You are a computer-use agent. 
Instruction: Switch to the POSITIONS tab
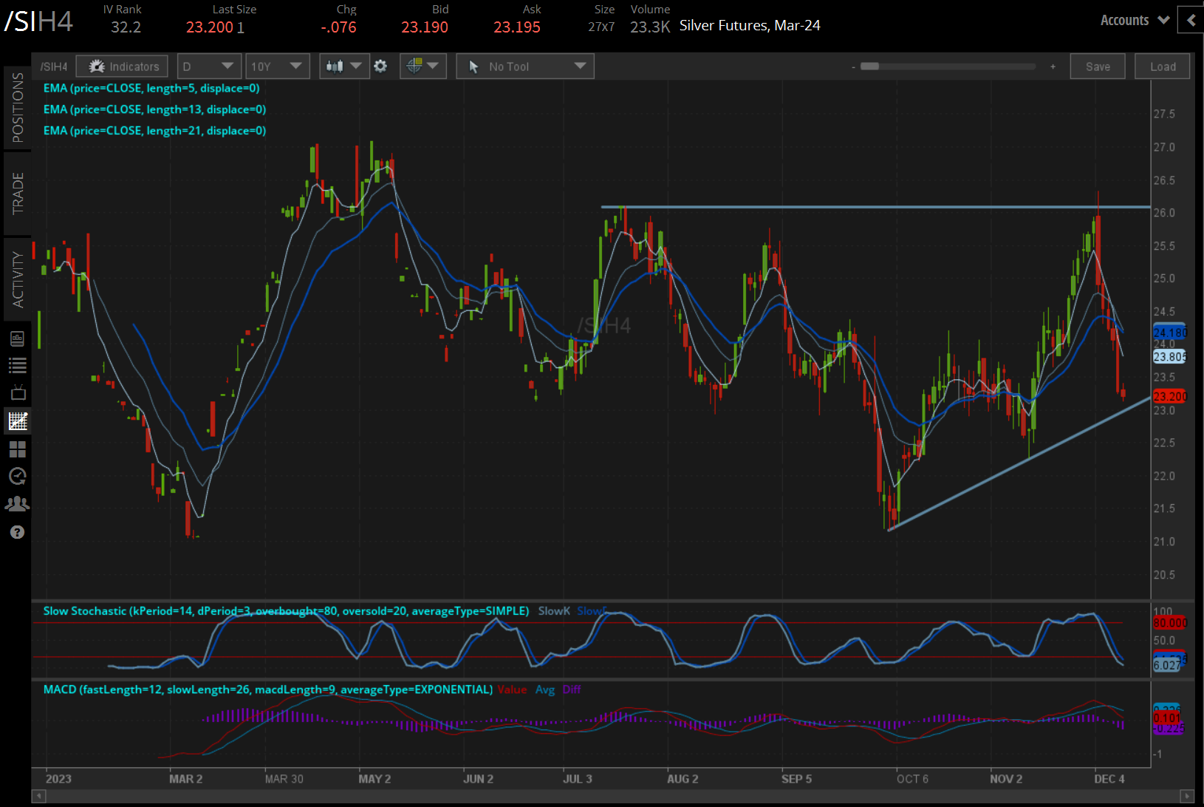(18, 107)
